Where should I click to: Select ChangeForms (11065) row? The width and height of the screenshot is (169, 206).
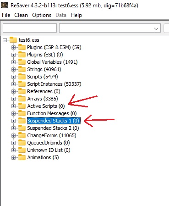coord(52,135)
